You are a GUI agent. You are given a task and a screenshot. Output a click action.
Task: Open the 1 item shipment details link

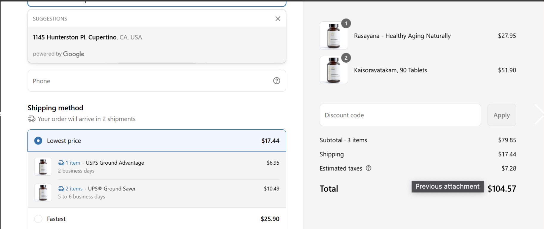(72, 163)
